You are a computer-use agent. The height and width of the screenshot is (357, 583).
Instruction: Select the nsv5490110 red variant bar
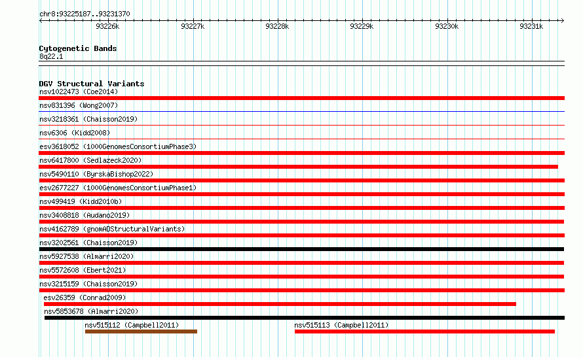pyautogui.click(x=301, y=180)
